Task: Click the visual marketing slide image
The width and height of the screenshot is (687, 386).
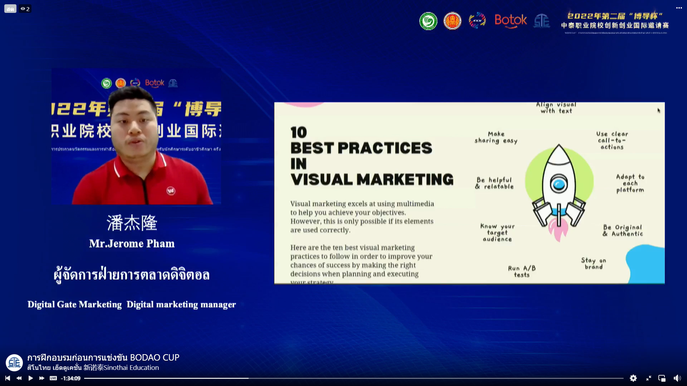Action: [x=469, y=193]
